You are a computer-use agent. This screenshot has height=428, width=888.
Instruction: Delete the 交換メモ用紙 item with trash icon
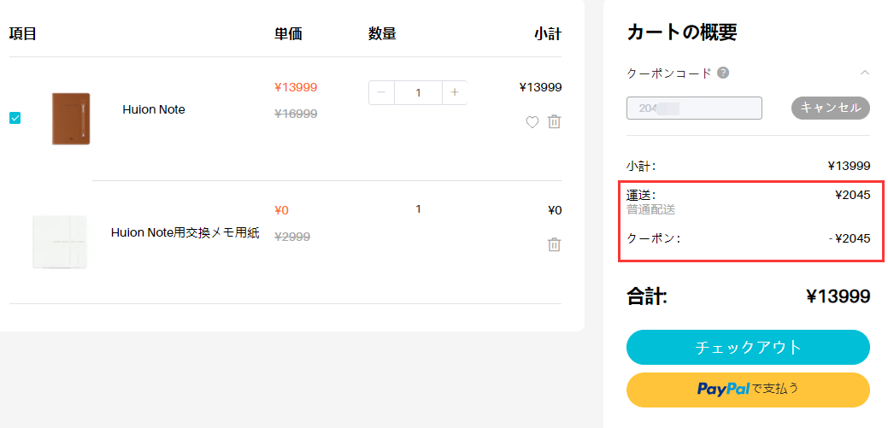coord(555,244)
